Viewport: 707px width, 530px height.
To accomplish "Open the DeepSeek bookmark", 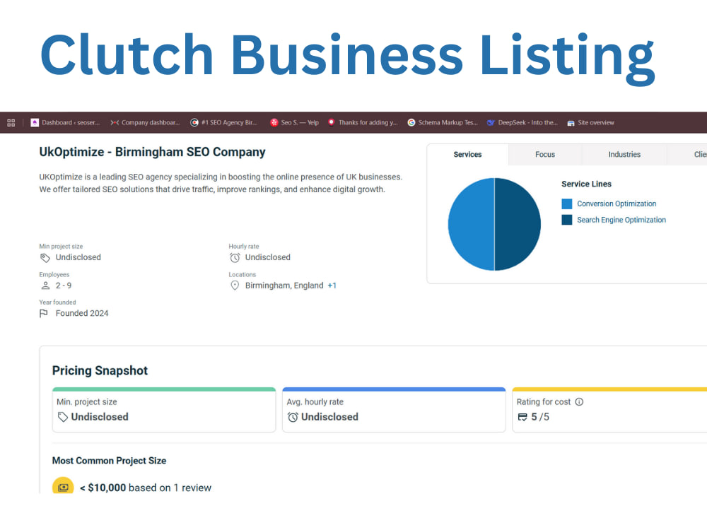I will click(x=522, y=122).
